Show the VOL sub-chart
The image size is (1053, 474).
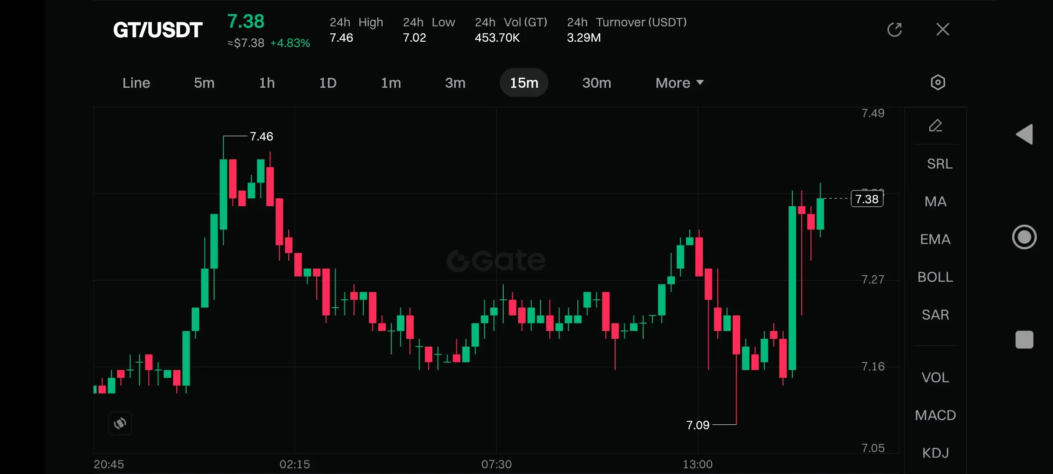click(935, 377)
